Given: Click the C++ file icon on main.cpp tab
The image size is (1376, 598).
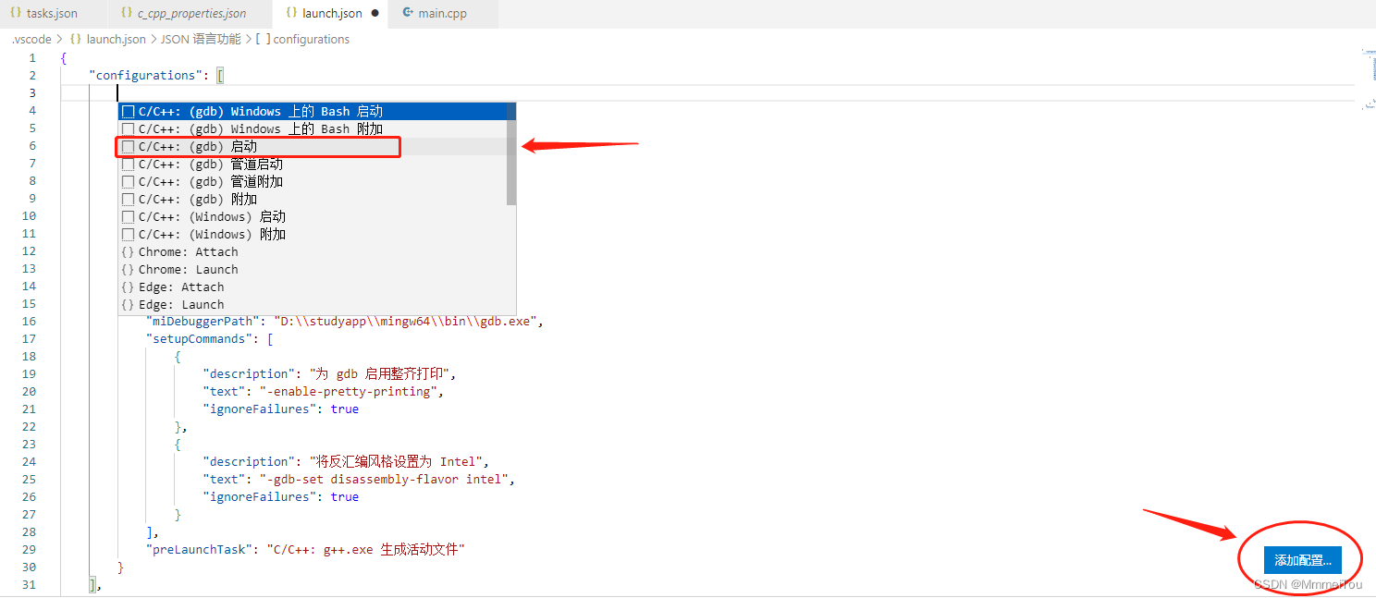Looking at the screenshot, I should click(x=408, y=14).
